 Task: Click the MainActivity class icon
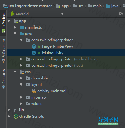tap(34, 53)
